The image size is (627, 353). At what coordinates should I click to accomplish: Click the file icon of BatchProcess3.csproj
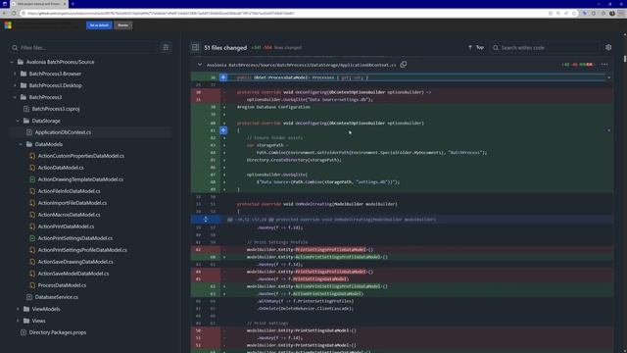(x=26, y=109)
